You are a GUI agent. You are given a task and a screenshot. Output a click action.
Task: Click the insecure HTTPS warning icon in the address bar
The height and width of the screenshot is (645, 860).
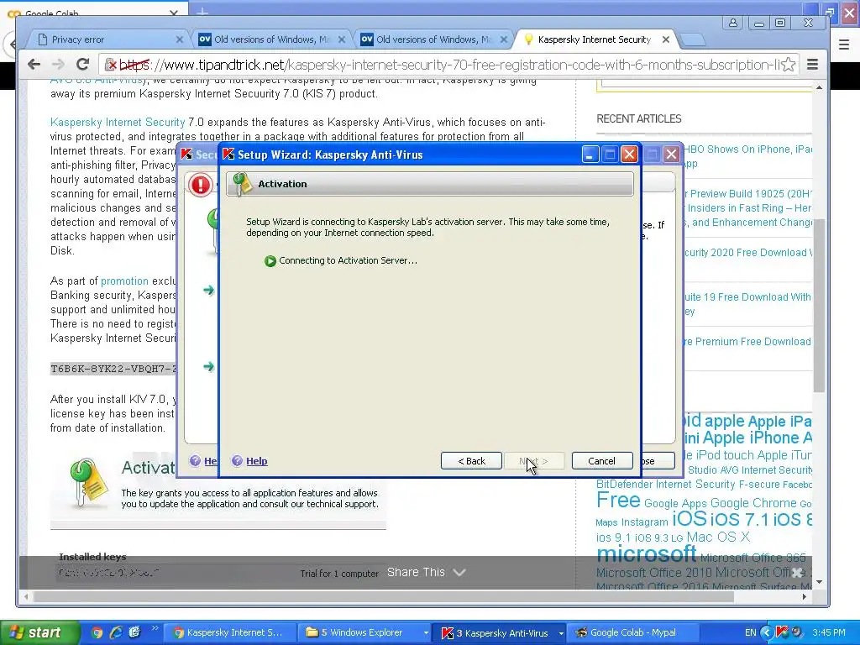tap(111, 65)
